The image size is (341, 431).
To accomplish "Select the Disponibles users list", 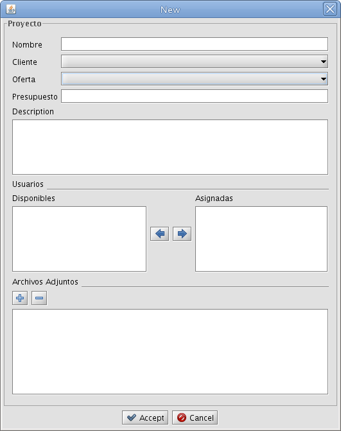I will [80, 239].
